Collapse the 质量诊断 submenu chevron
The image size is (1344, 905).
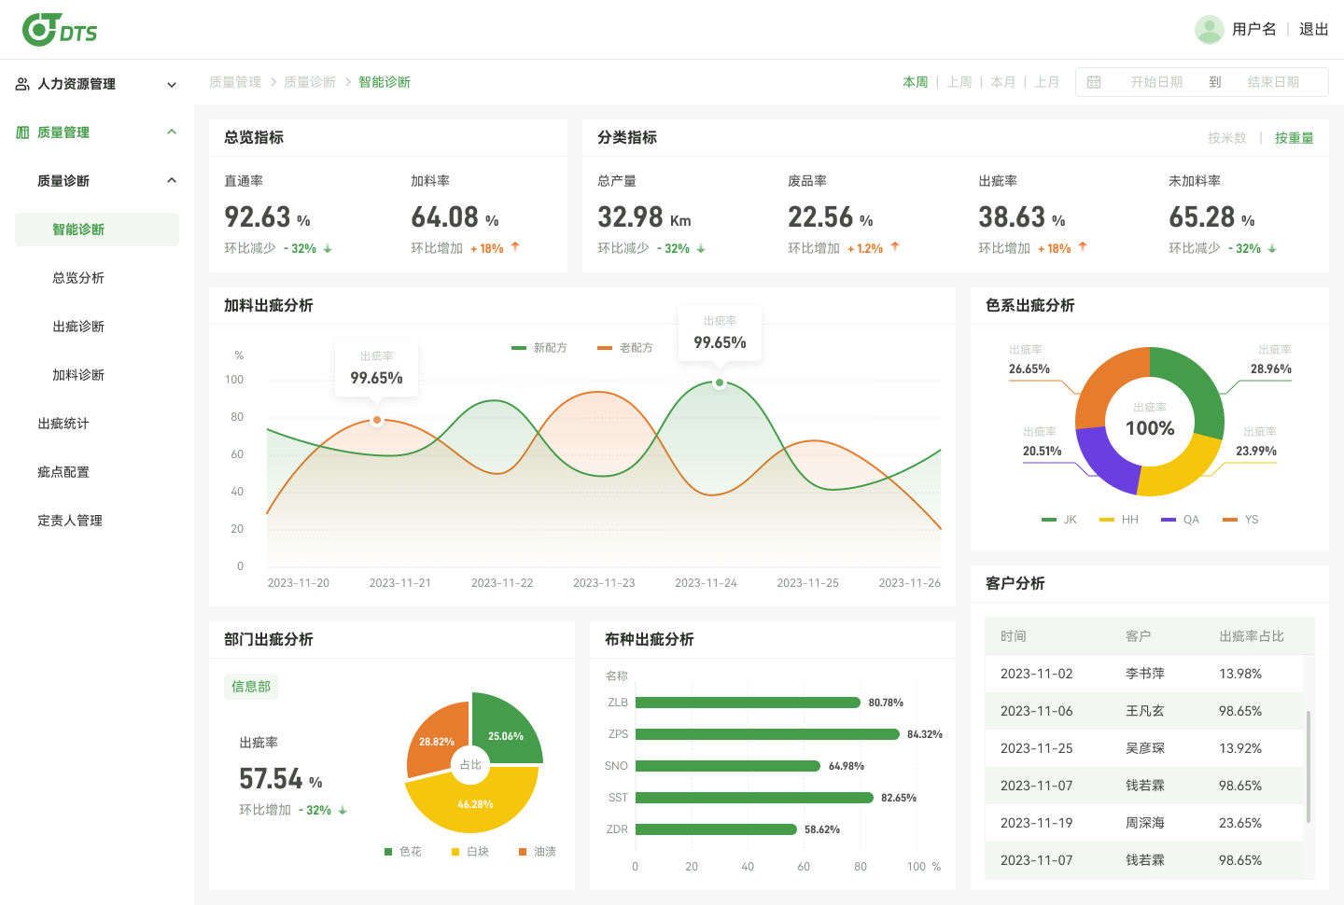172,181
